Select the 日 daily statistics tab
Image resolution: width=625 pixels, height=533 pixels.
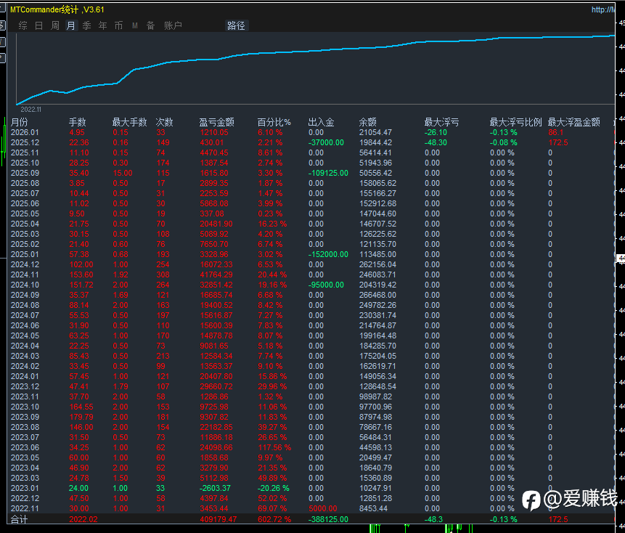click(x=38, y=25)
